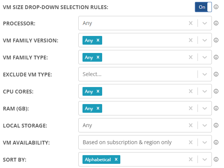Expand the Processor dropdown arrow

pos(205,23)
